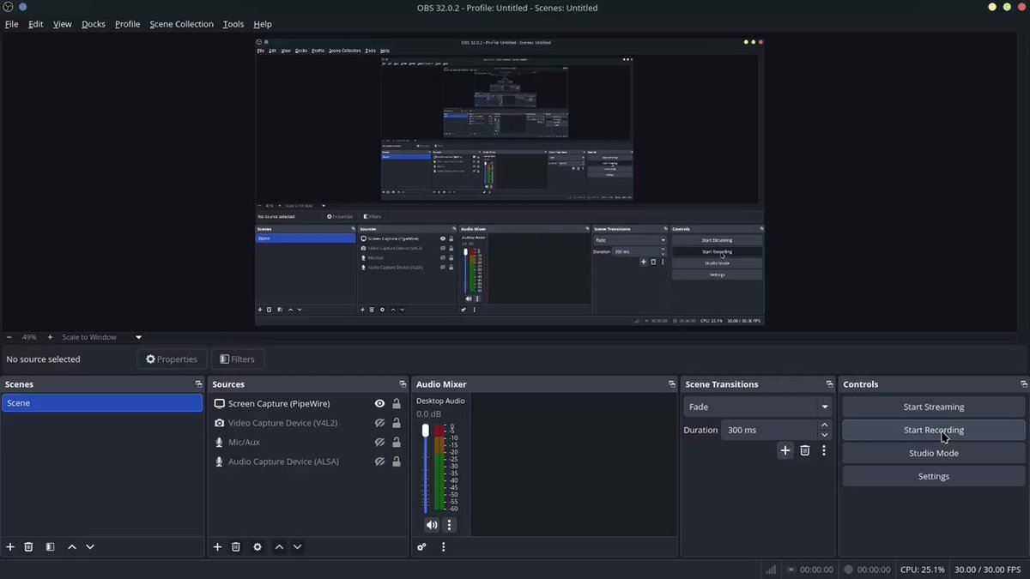This screenshot has width=1030, height=579.
Task: Click the OBS preview canvas
Action: [x=510, y=182]
